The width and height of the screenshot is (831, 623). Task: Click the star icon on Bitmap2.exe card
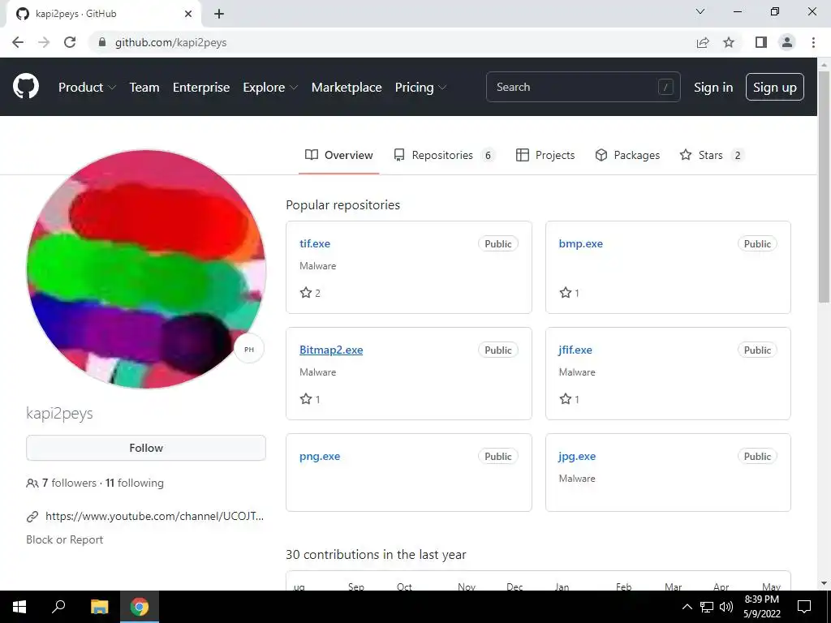pos(306,399)
